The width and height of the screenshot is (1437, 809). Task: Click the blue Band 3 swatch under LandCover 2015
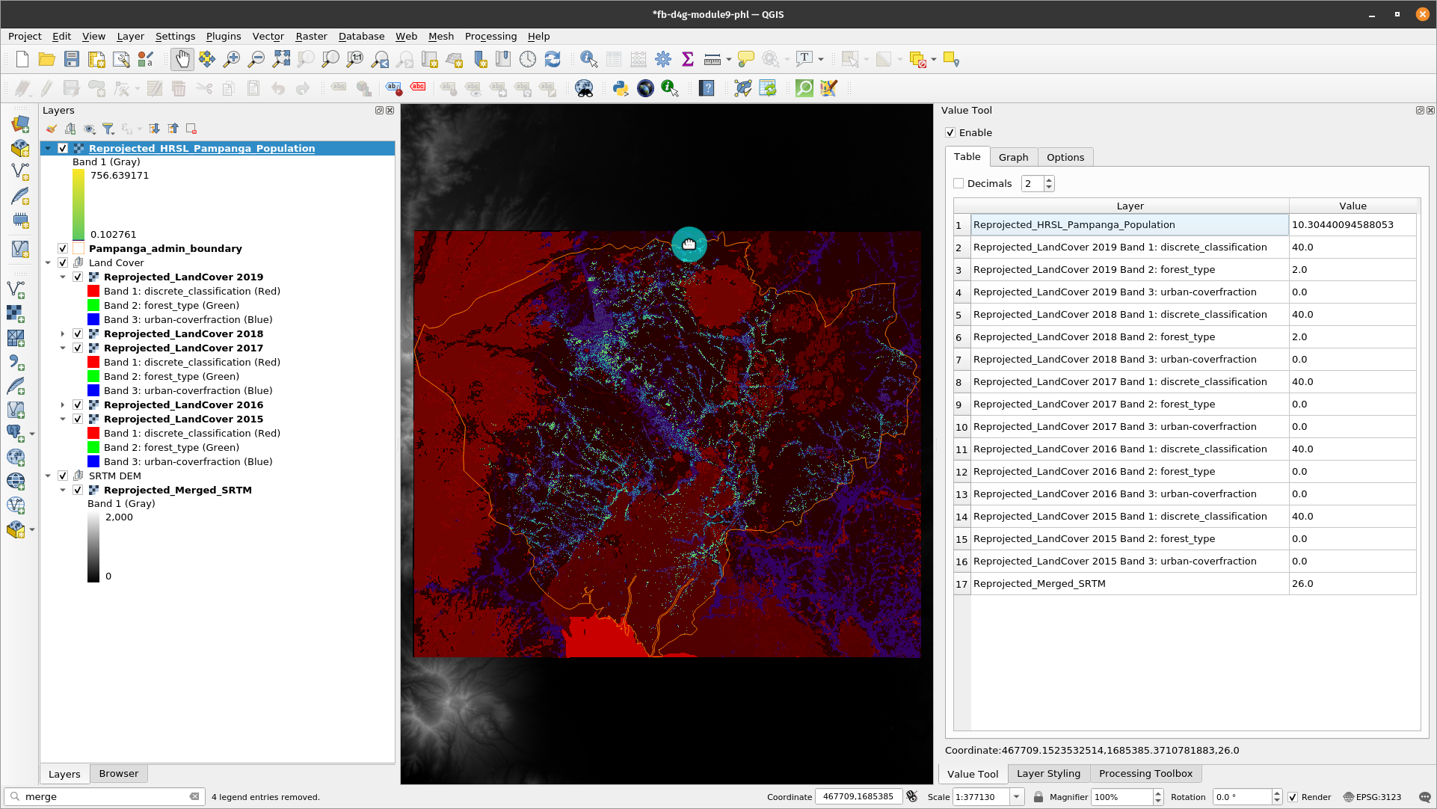(x=93, y=461)
